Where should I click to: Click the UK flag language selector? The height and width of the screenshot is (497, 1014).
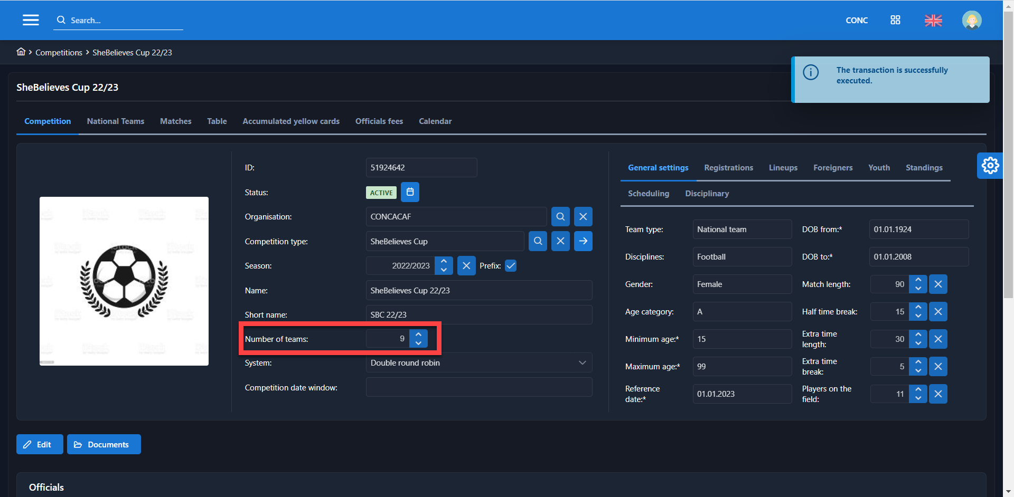click(x=933, y=21)
